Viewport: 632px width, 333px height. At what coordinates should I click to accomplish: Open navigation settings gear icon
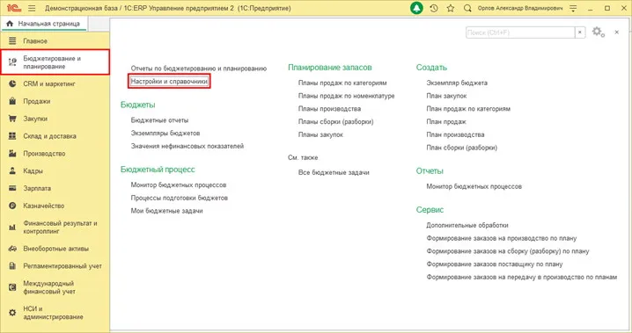(599, 33)
